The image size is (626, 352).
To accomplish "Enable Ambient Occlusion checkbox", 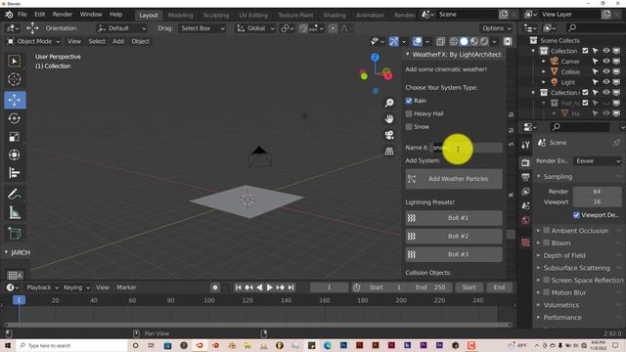I will 547,231.
